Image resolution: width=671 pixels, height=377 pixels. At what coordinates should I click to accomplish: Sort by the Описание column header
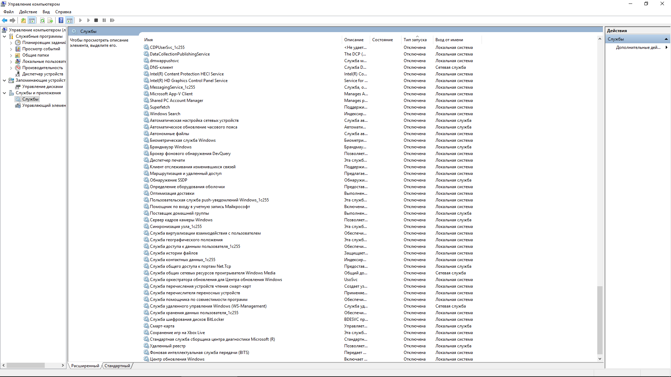356,40
